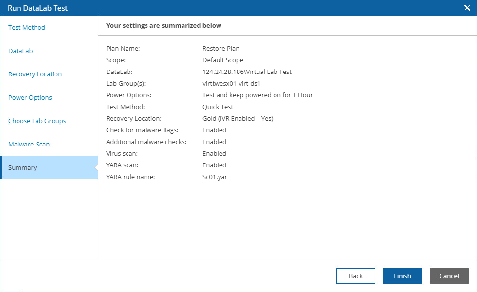Click the Run DataLab Test title bar
The image size is (477, 292).
[x=195, y=8]
